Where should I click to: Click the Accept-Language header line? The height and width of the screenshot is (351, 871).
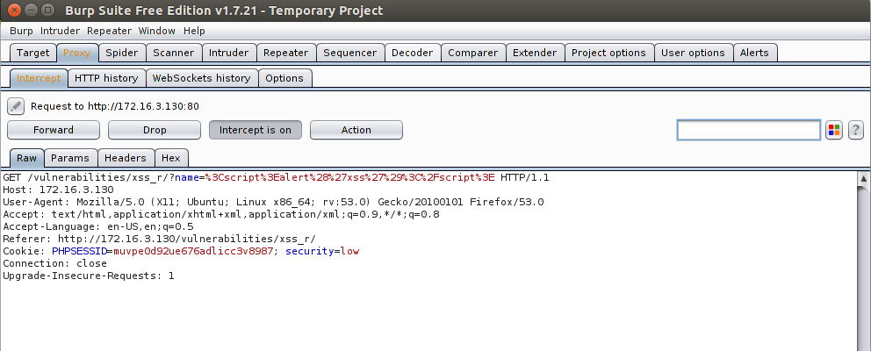(x=98, y=226)
